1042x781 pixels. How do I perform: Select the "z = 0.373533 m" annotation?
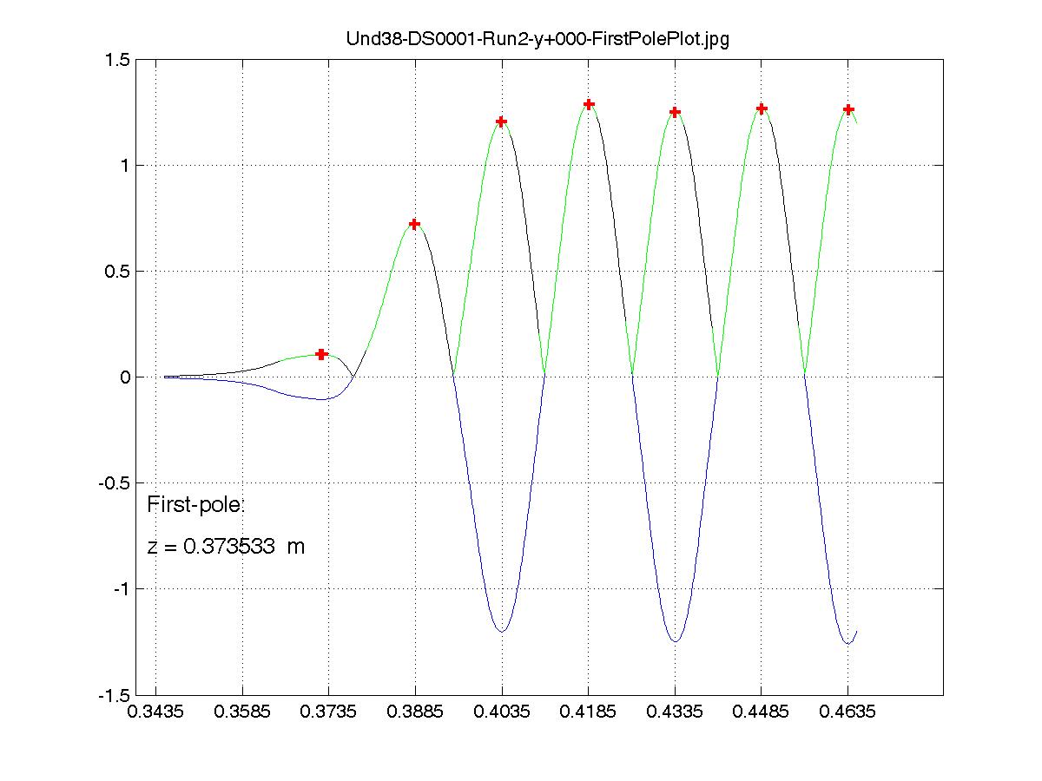[x=226, y=547]
